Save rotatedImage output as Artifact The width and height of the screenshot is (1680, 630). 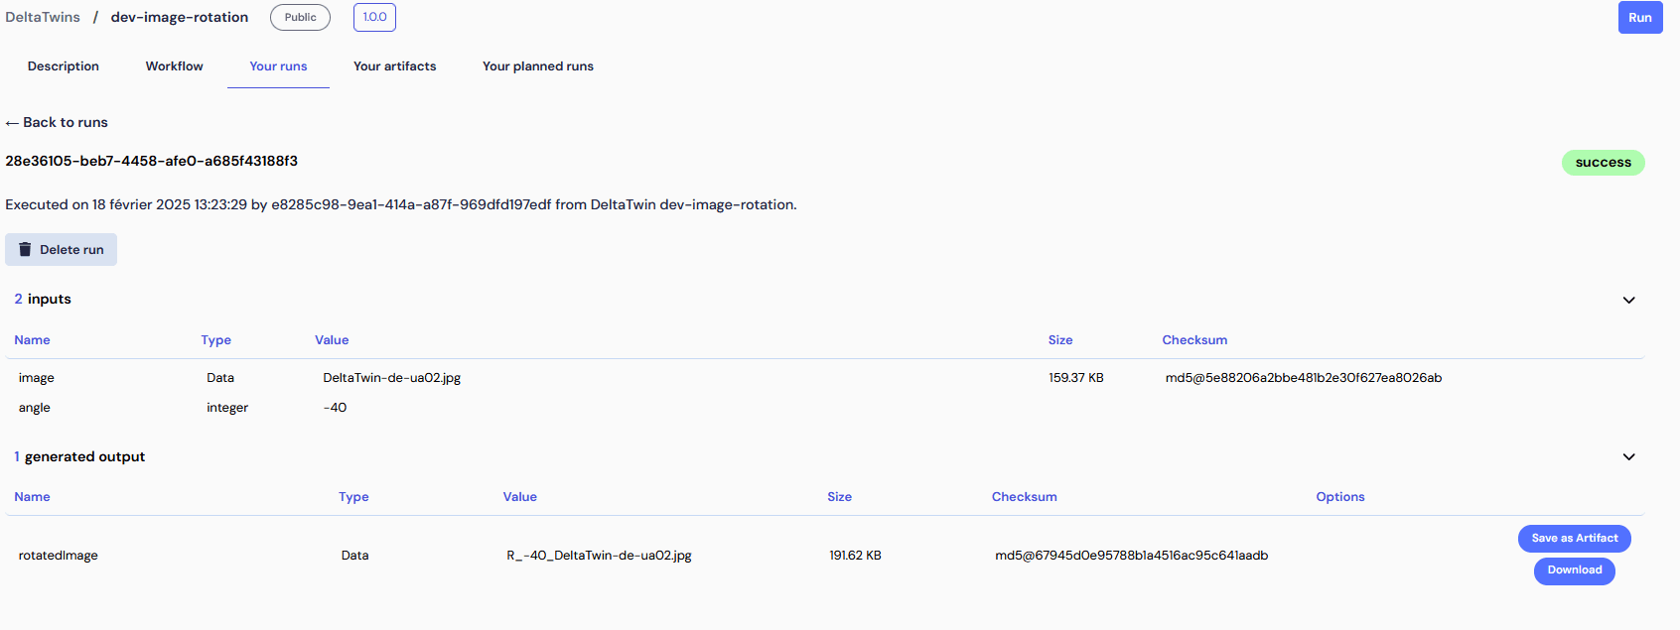click(x=1574, y=539)
